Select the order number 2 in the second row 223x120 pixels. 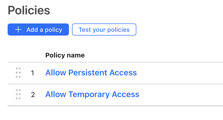pos(33,95)
